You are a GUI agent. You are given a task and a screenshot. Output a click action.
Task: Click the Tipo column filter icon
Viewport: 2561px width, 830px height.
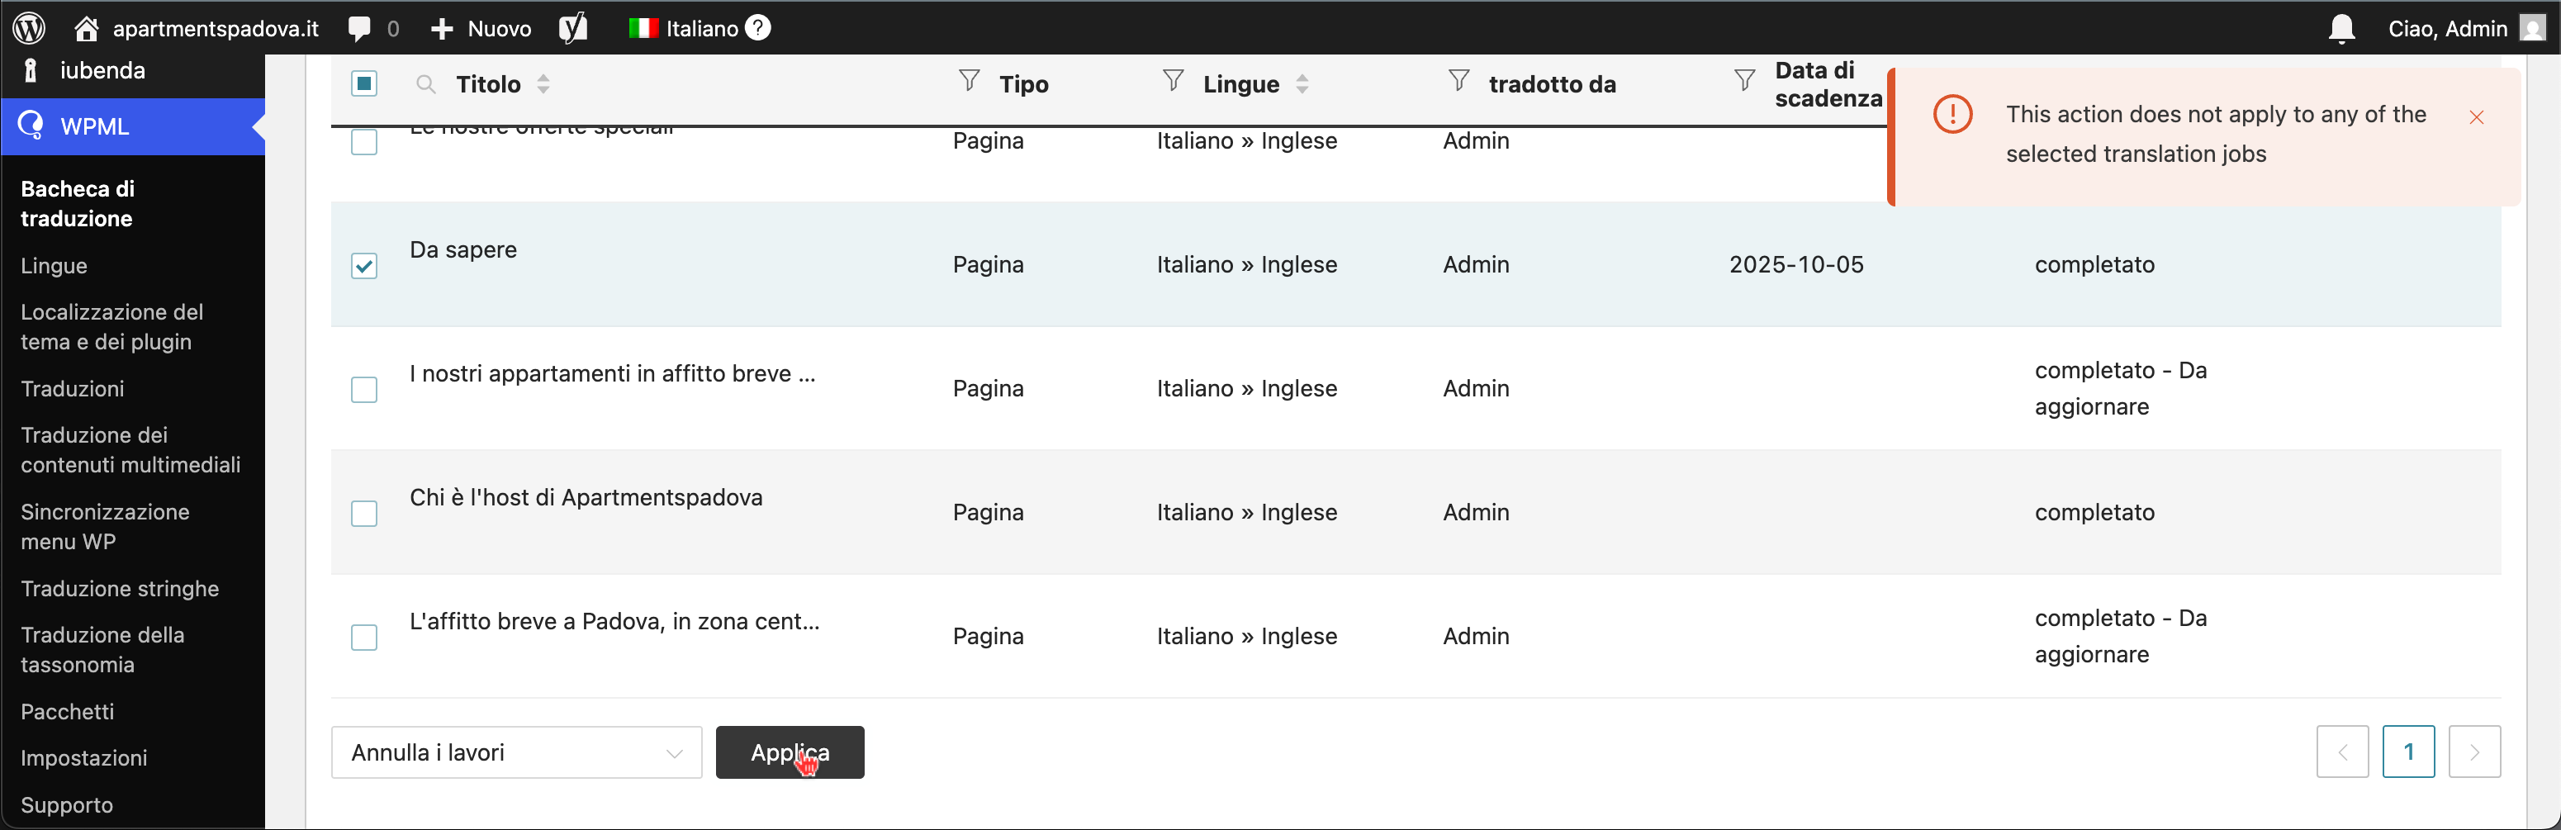point(969,82)
